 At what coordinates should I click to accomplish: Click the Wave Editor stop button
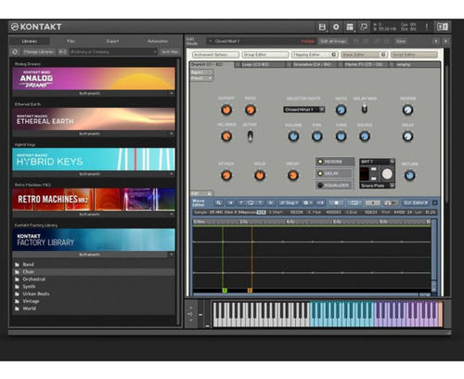coord(336,203)
